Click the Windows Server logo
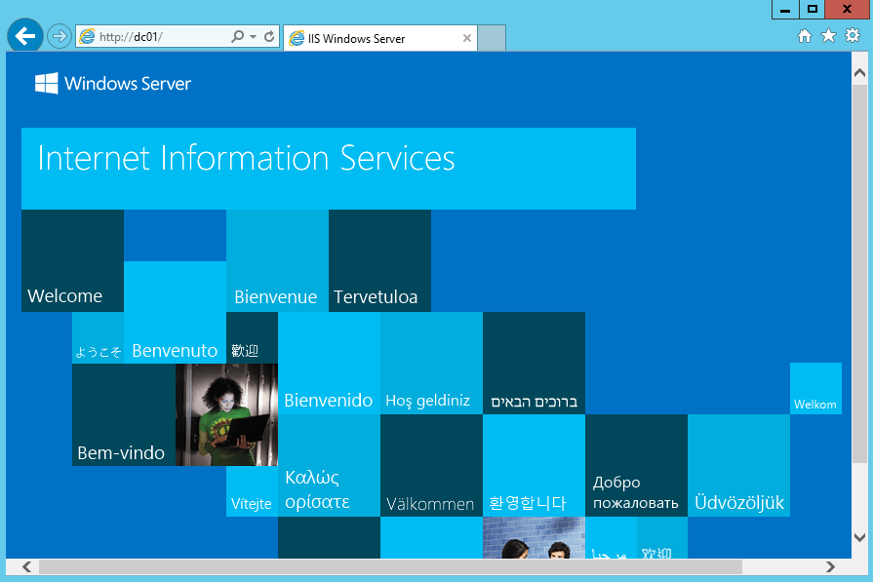 (112, 84)
